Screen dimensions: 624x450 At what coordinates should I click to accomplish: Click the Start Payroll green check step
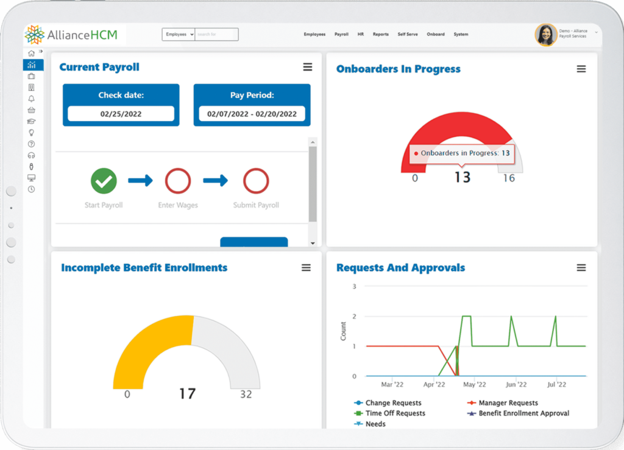tap(103, 181)
